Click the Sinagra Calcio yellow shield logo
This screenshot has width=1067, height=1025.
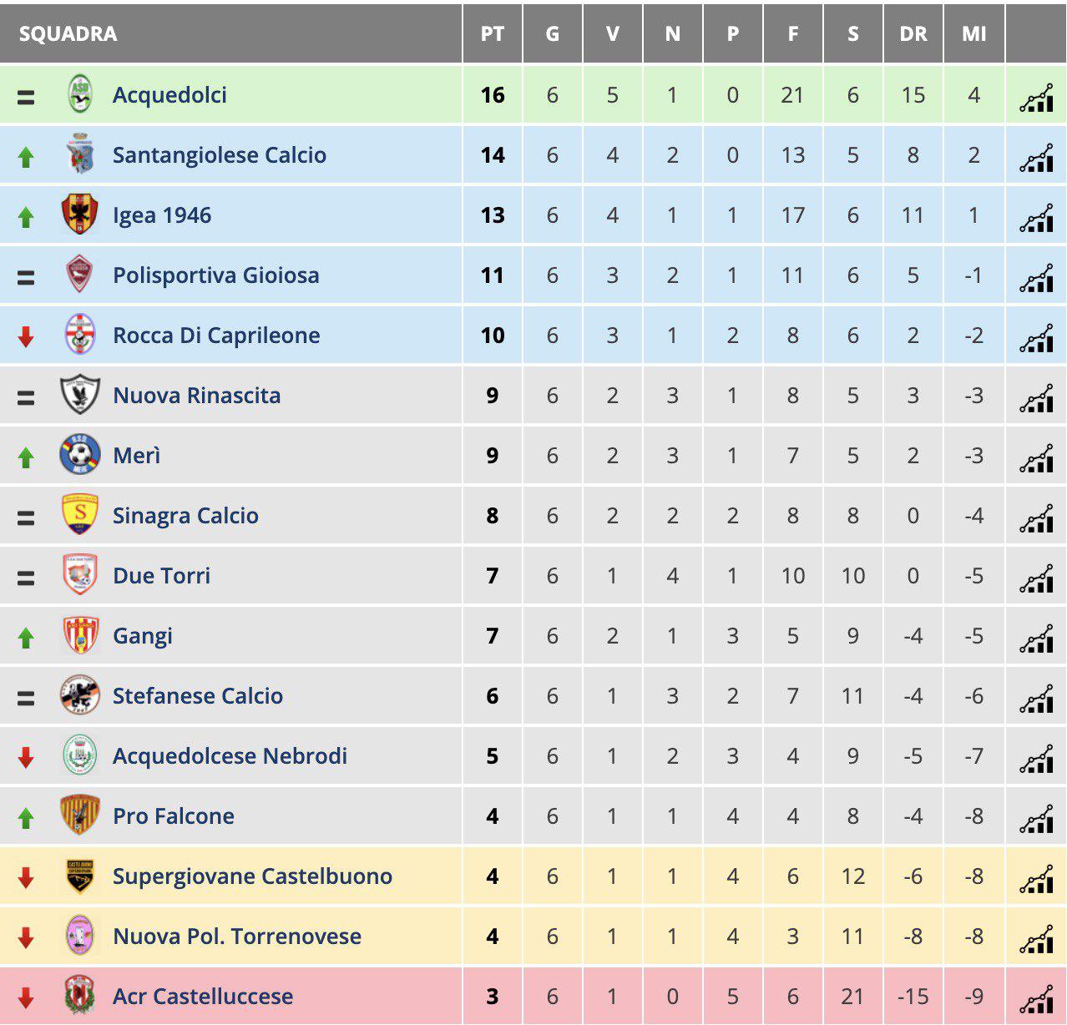pyautogui.click(x=80, y=515)
